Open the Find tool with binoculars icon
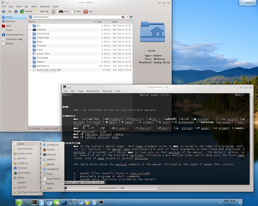This screenshot has width=258, height=206. [x=63, y=11]
